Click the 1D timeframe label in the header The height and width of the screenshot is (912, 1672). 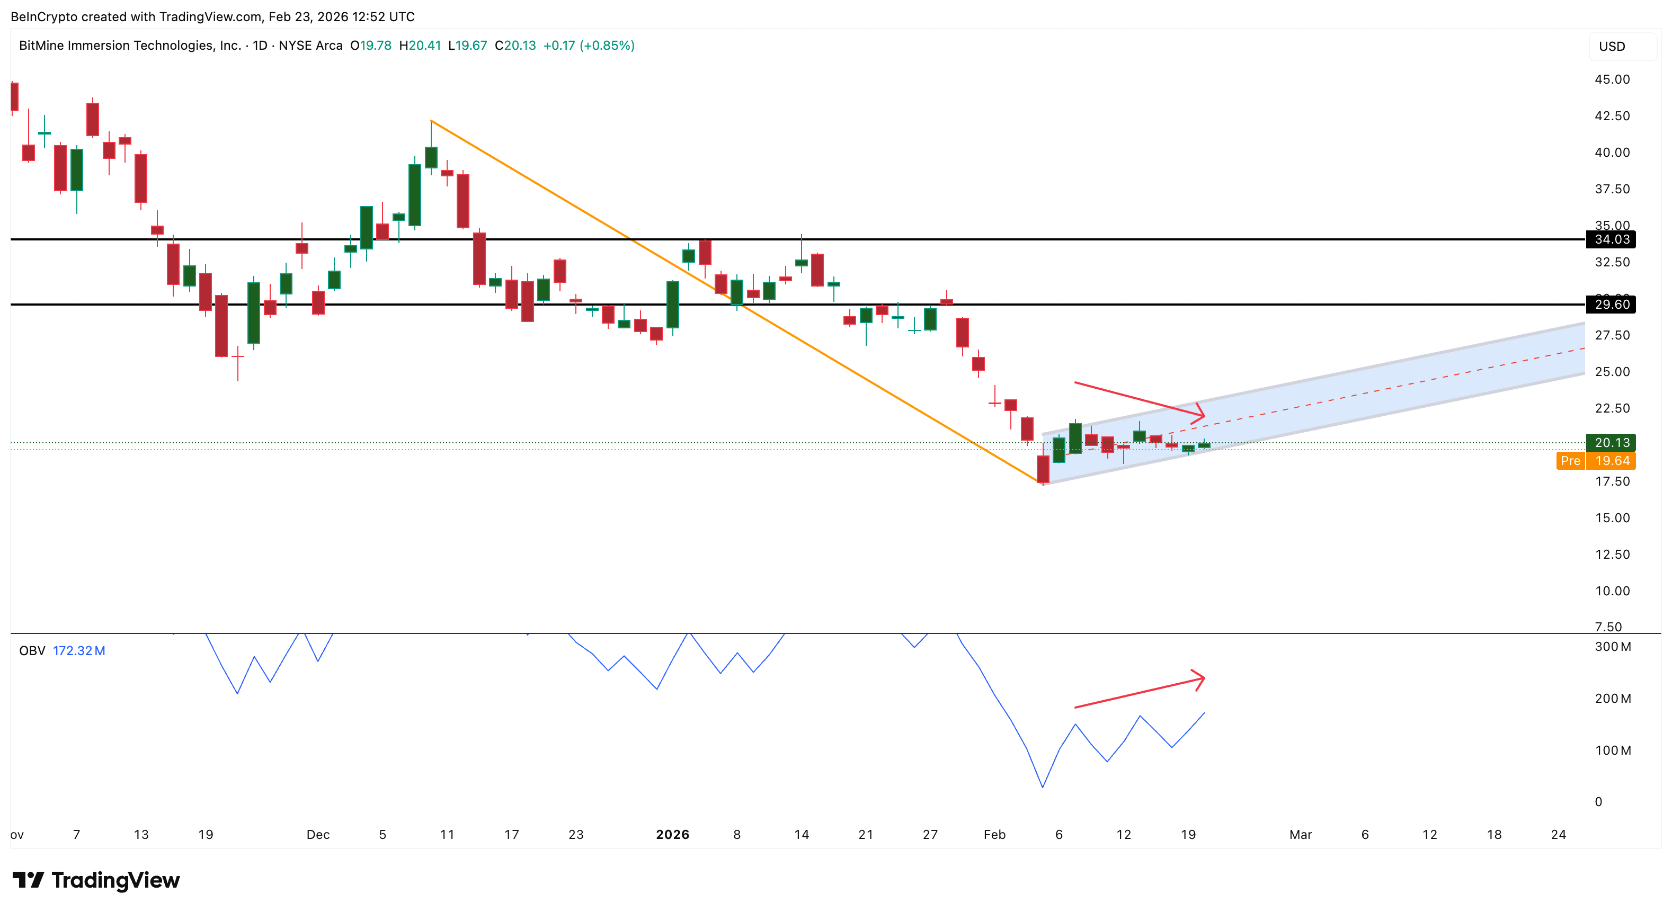(260, 46)
